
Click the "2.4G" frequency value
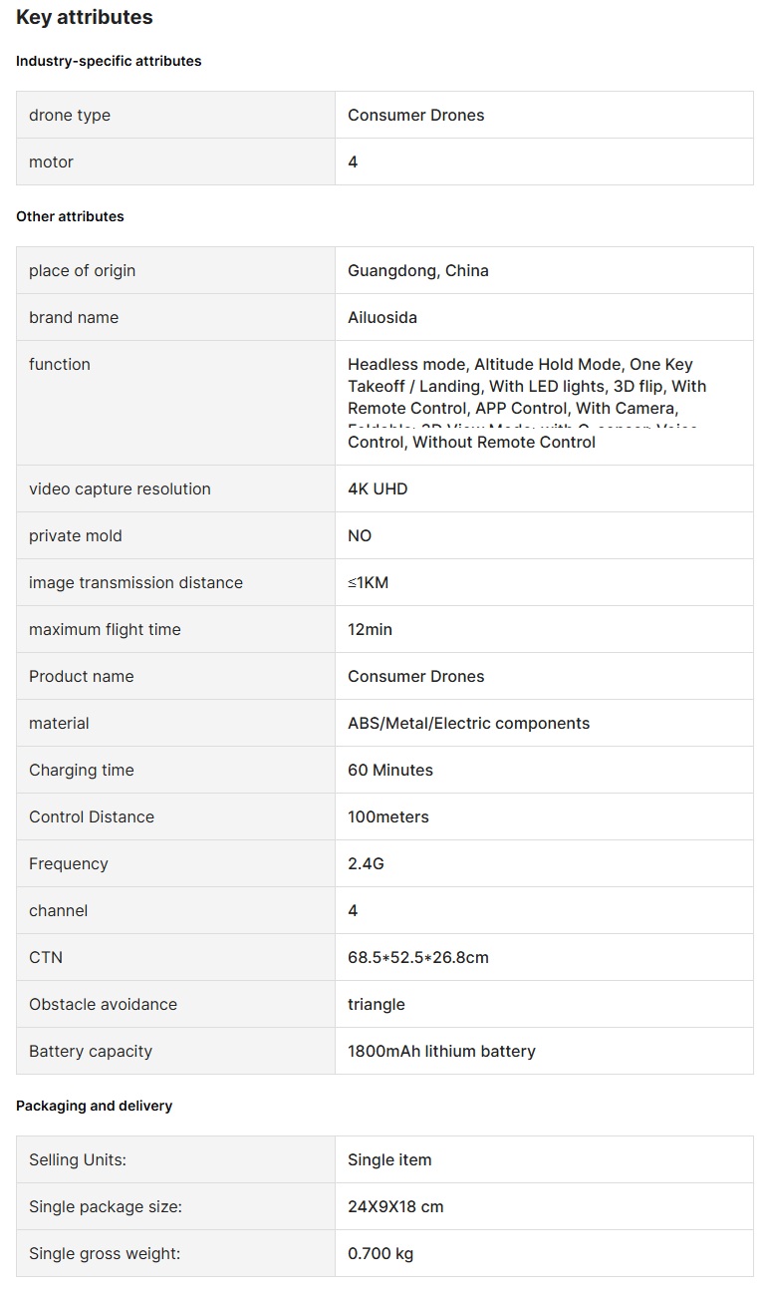[x=366, y=863]
